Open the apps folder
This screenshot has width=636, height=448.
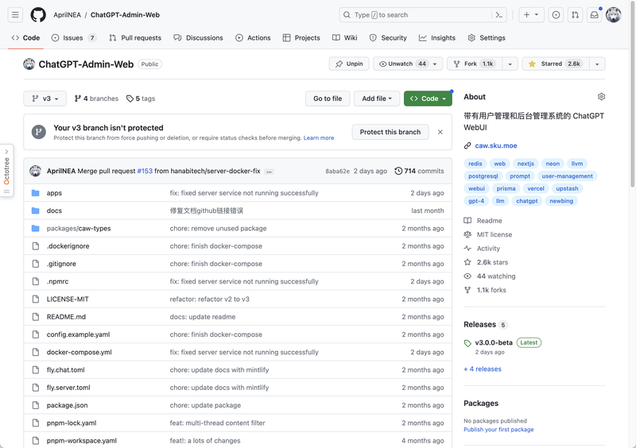54,193
